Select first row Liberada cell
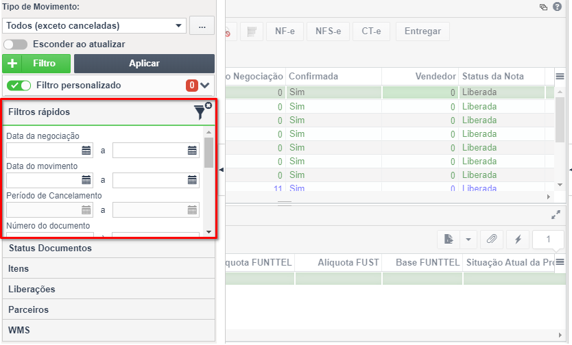The width and height of the screenshot is (572, 345). click(501, 92)
